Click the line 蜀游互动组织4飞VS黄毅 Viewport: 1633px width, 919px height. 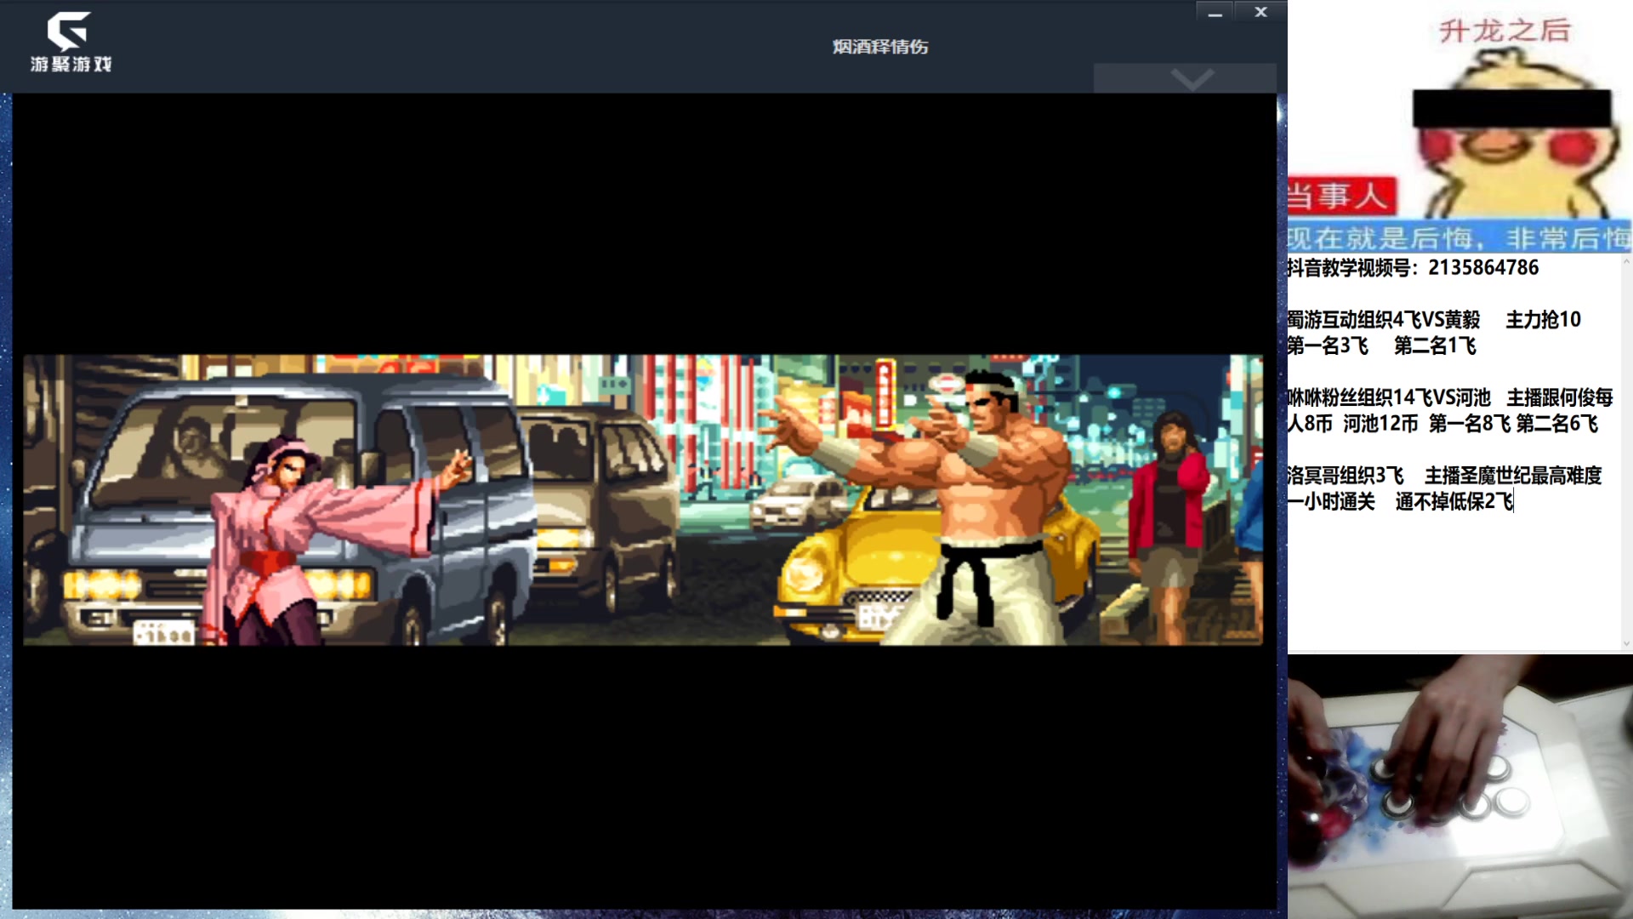click(1384, 319)
